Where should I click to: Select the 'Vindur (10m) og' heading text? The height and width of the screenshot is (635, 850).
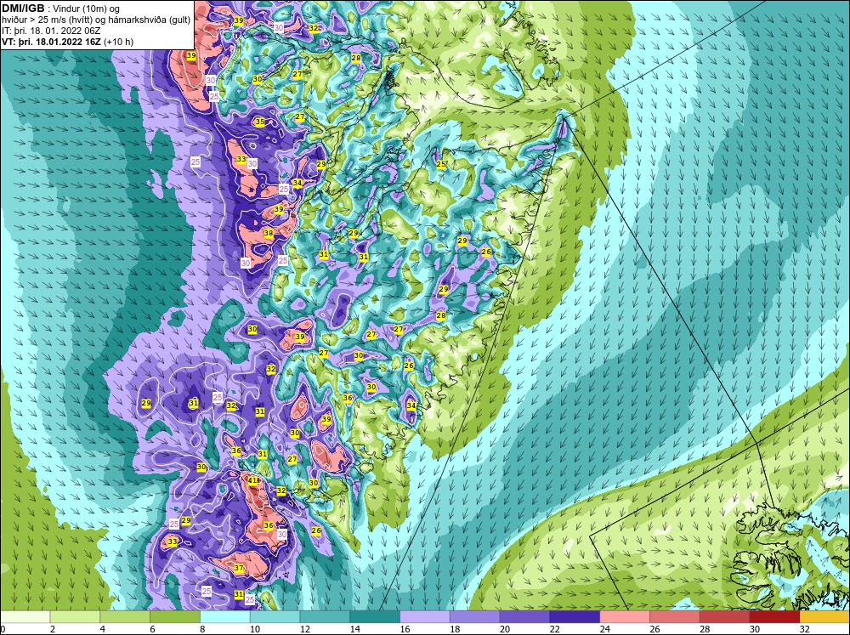coord(85,9)
